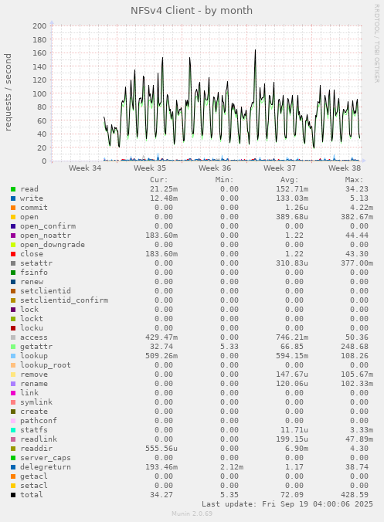Image resolution: width=384 pixels, height=522 pixels.
Task: Click the 'Cur:' column header
Action: [x=159, y=180]
